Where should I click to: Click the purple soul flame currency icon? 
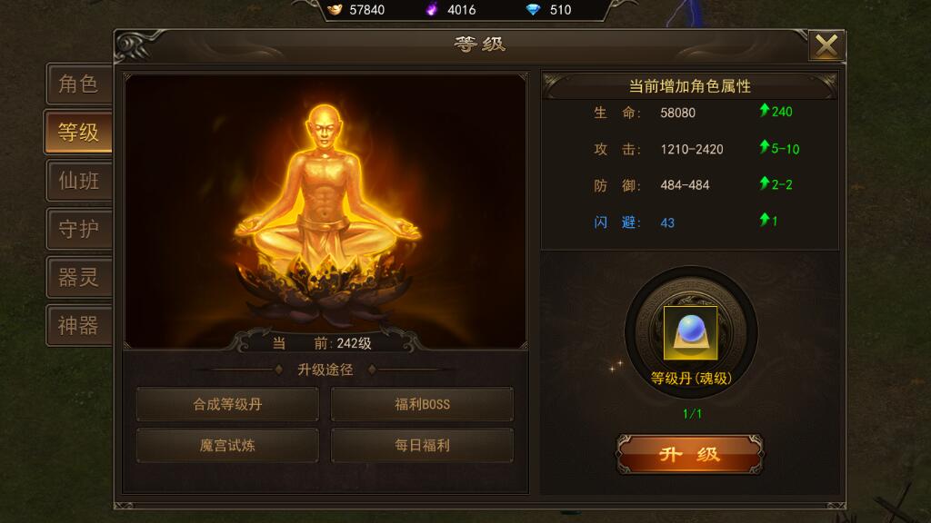point(432,9)
